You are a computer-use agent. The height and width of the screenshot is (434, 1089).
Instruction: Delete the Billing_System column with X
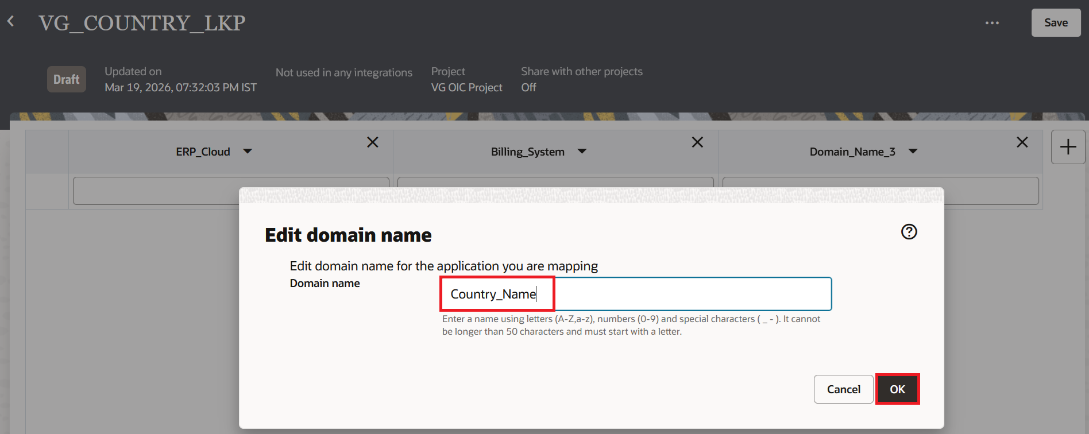click(x=697, y=142)
